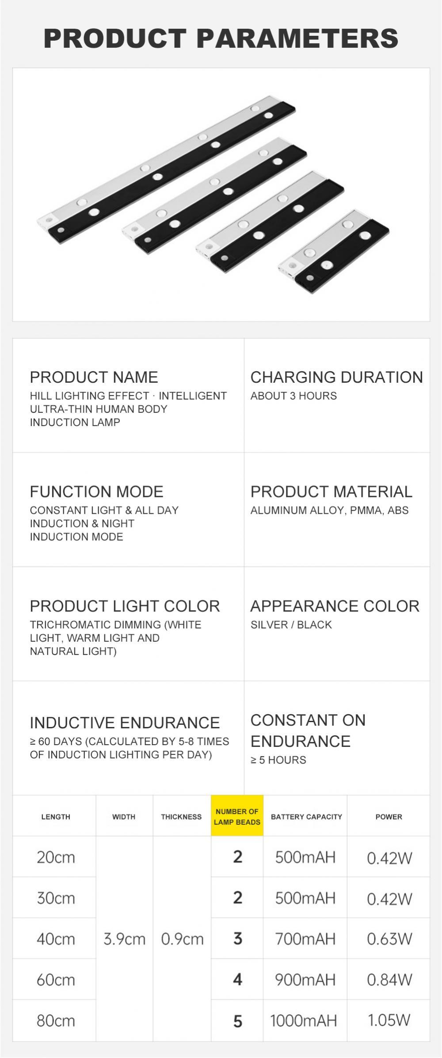Click the 20cm length cell
The image size is (442, 1058).
(56, 857)
